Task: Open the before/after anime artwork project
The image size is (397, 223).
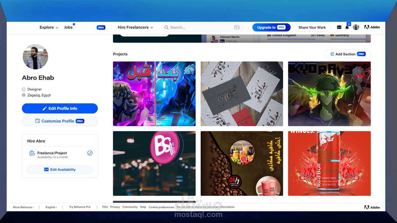Action: coord(154,94)
